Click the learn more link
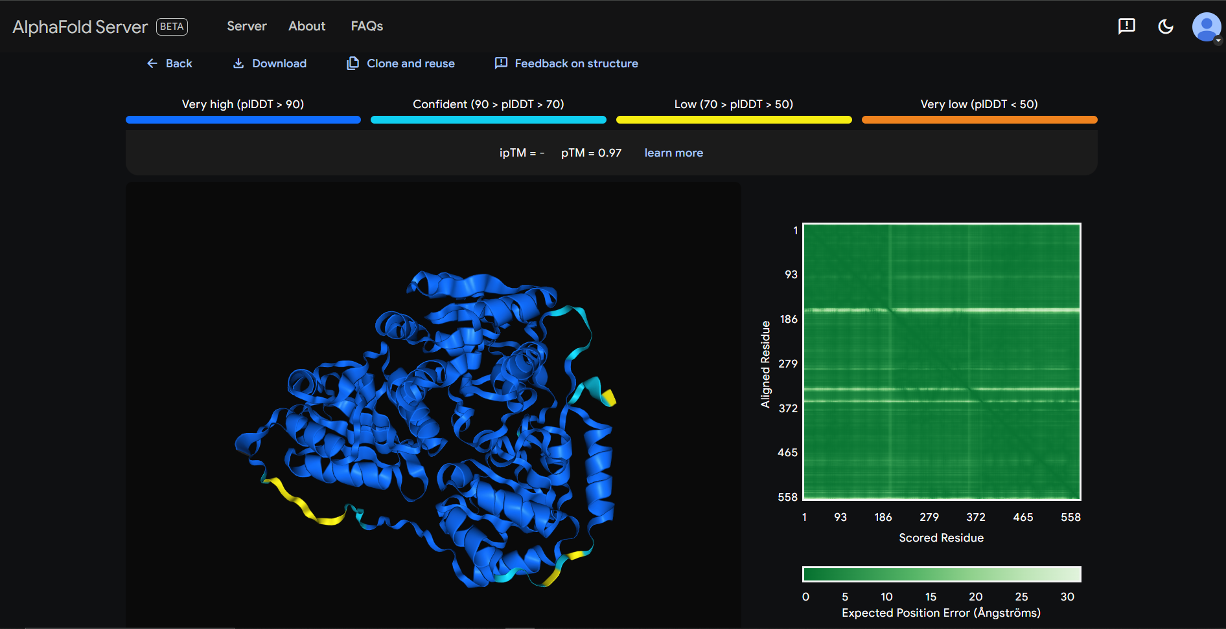 674,153
